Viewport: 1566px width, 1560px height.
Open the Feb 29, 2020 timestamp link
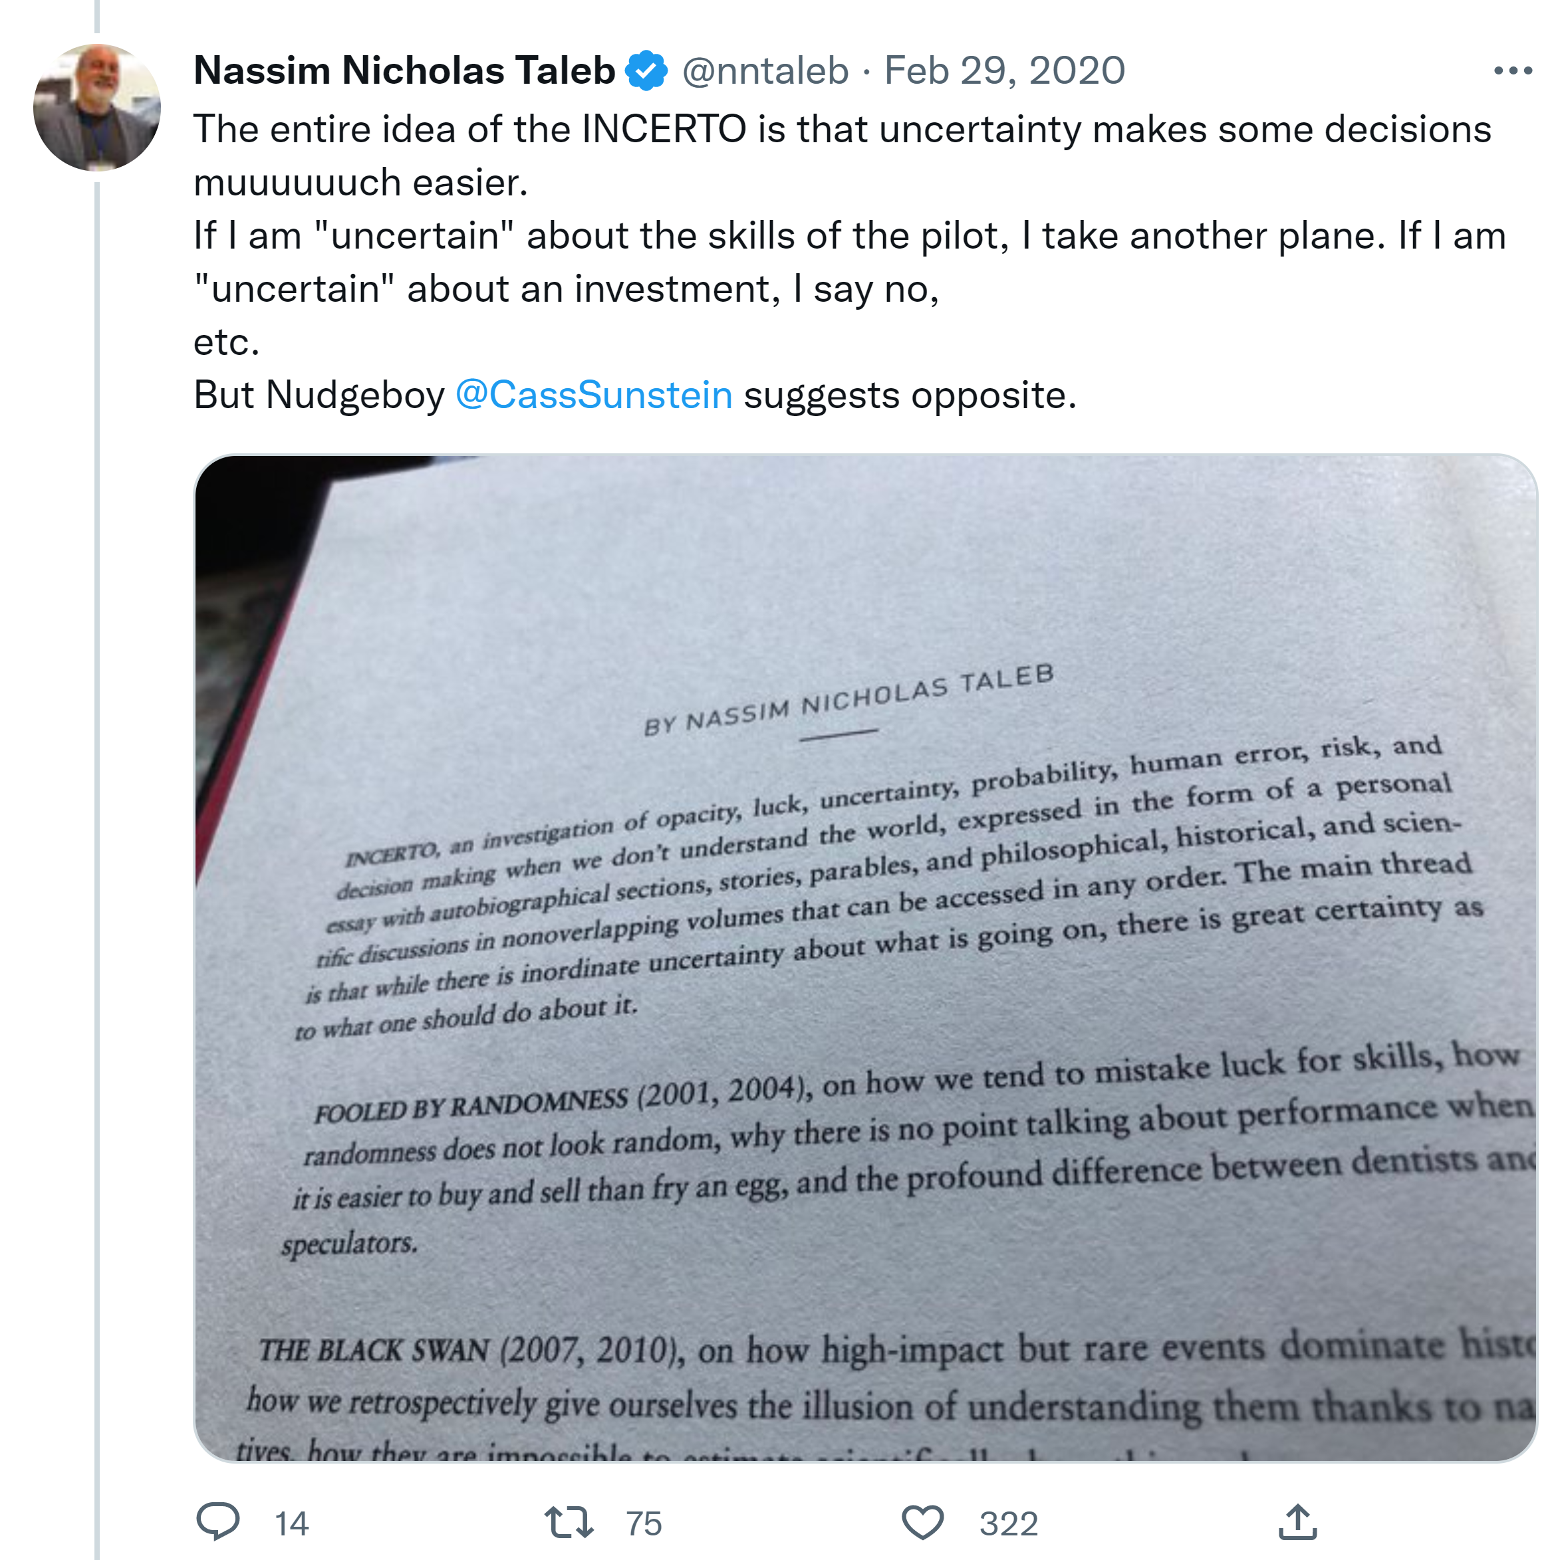coord(1004,70)
